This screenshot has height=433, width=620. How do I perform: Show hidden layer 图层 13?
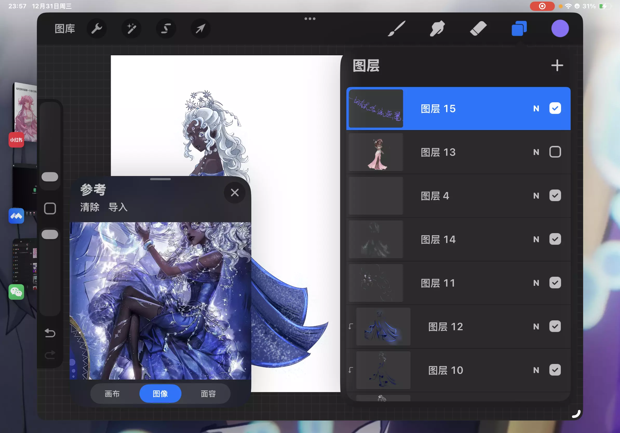[x=555, y=152]
